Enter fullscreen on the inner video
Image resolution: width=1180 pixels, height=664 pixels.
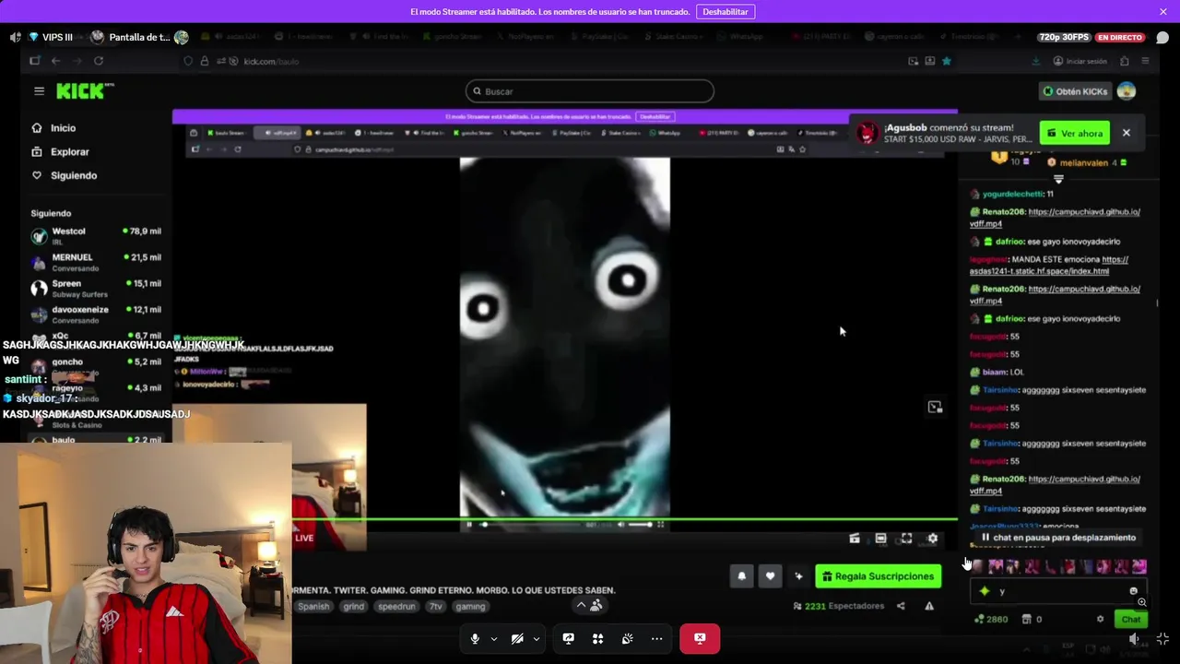pyautogui.click(x=660, y=525)
